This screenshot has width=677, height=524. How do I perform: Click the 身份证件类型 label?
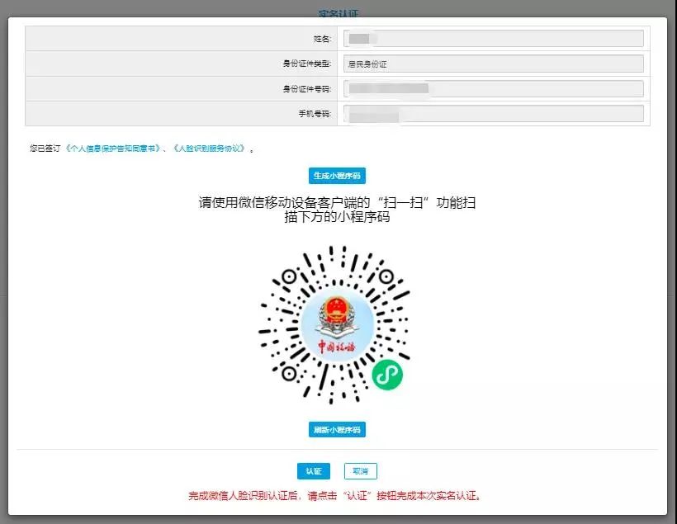[x=307, y=64]
